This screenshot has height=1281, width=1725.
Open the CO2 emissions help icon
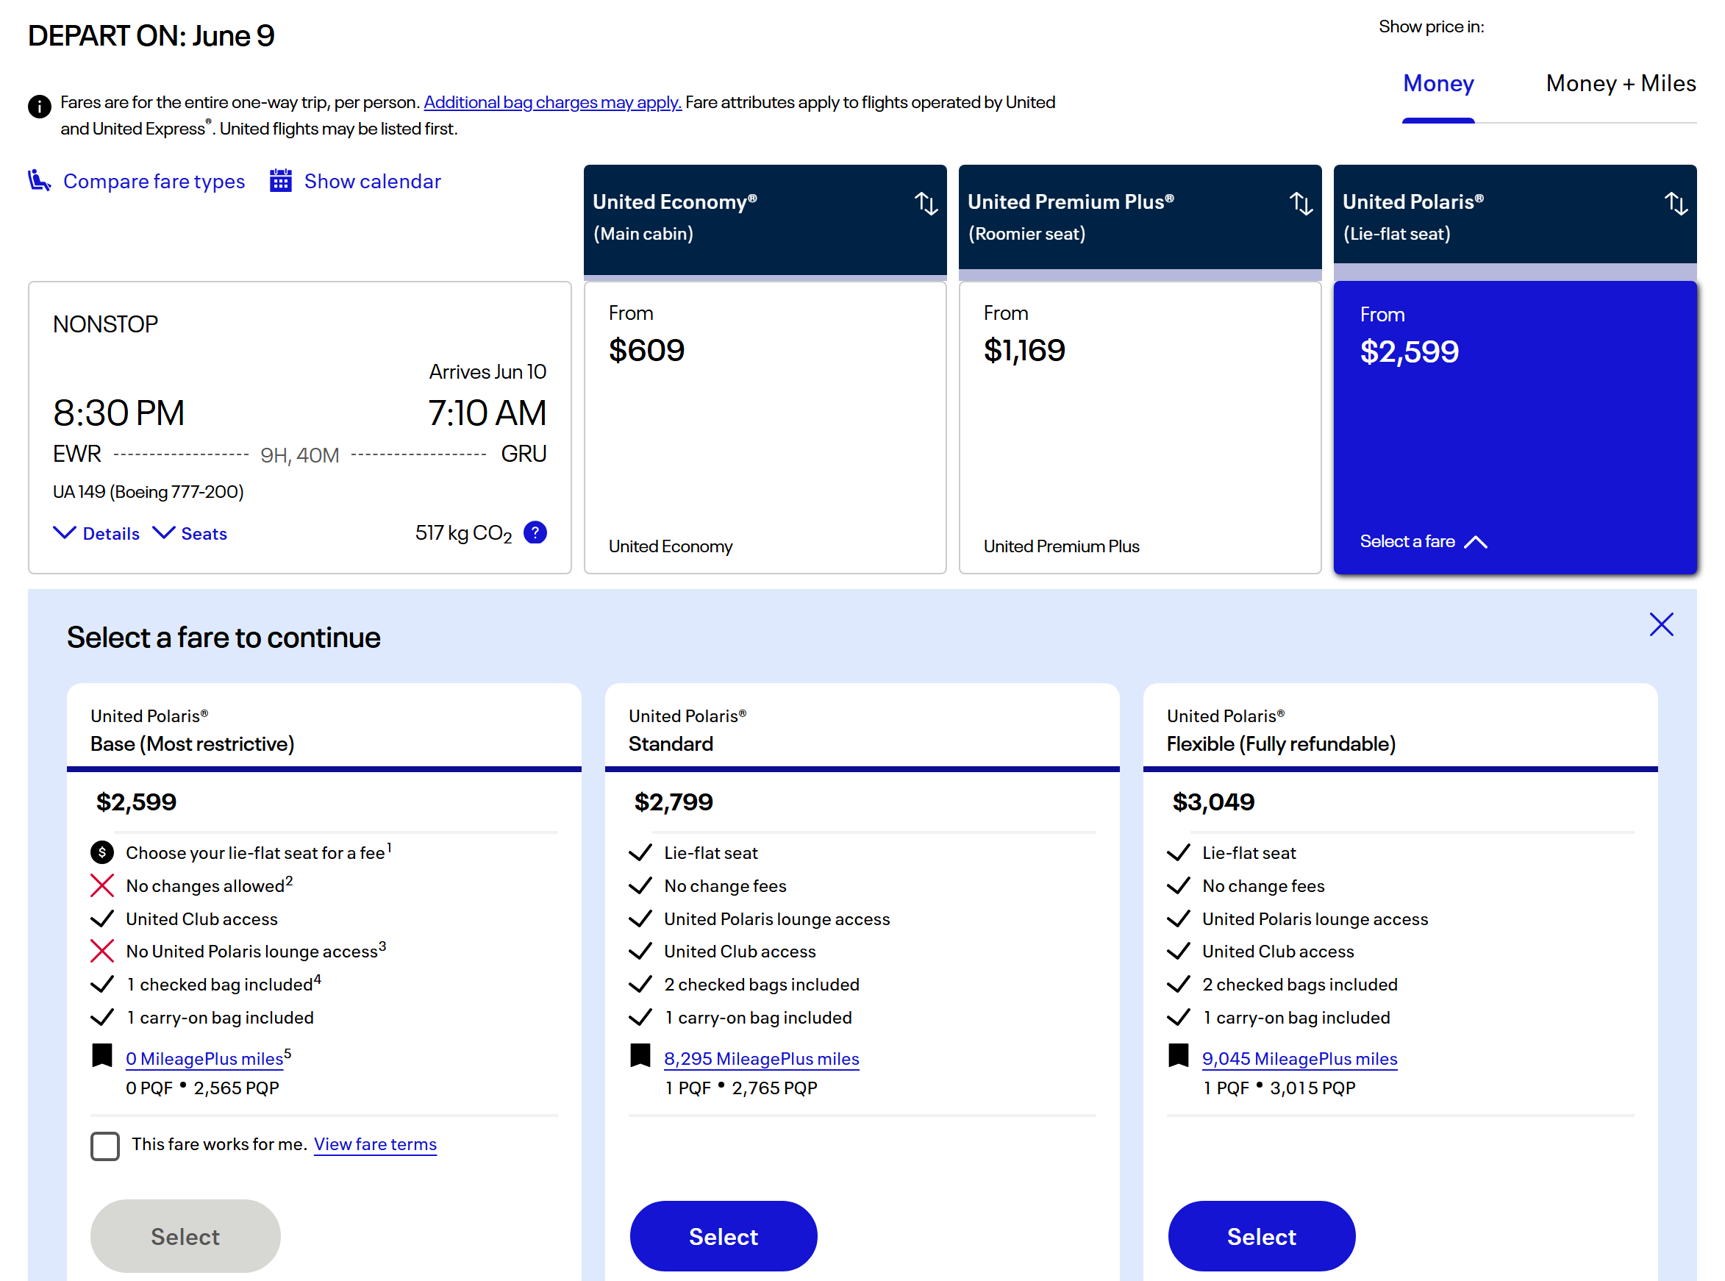pos(535,532)
